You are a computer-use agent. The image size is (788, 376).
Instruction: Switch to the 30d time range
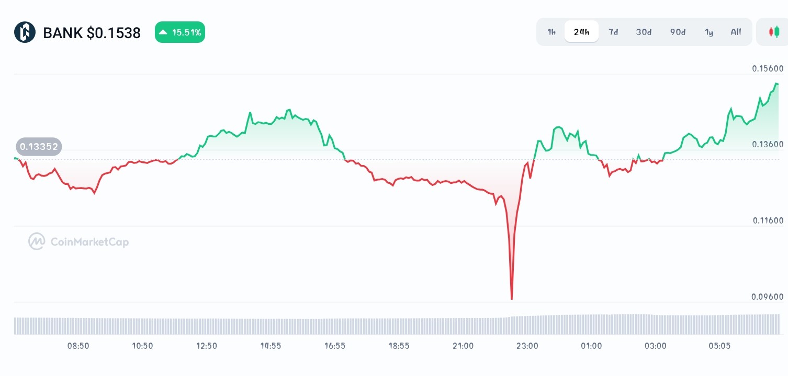(644, 32)
